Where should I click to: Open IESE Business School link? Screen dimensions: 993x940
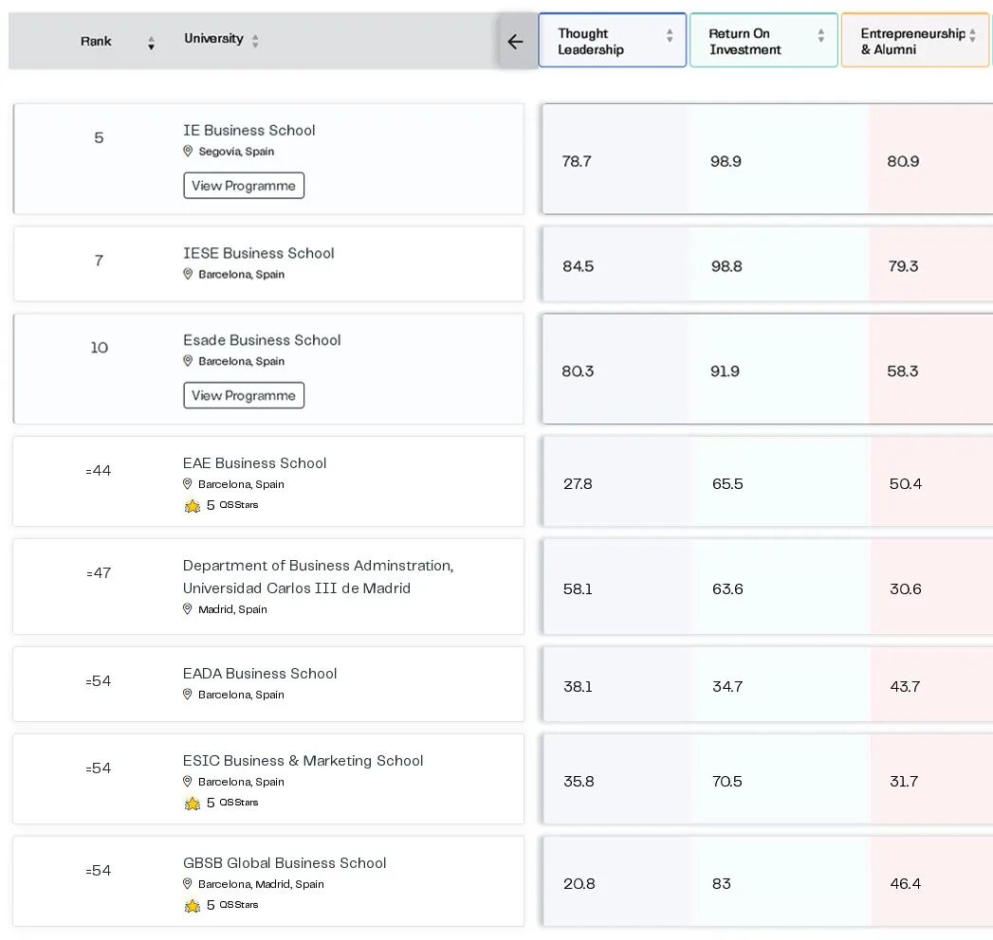coord(258,253)
